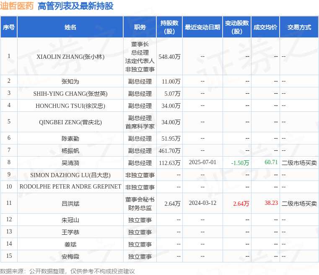Viewport: 319px width, 275px height.
Task: Click the name HONCHUNG TSUI(徐汉忠)
Action: click(x=70, y=106)
